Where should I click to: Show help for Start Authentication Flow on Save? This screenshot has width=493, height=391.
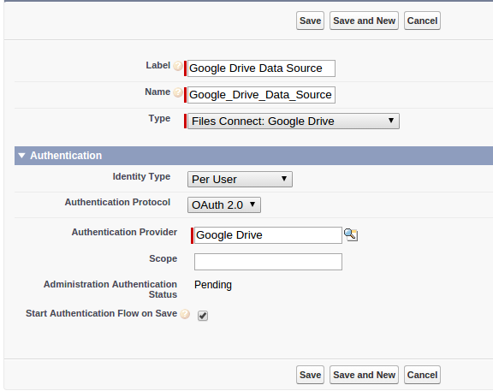(x=185, y=314)
